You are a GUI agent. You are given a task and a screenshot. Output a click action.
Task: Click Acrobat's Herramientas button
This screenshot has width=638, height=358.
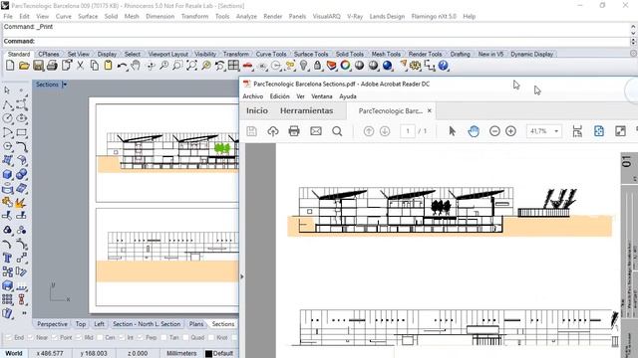point(306,110)
